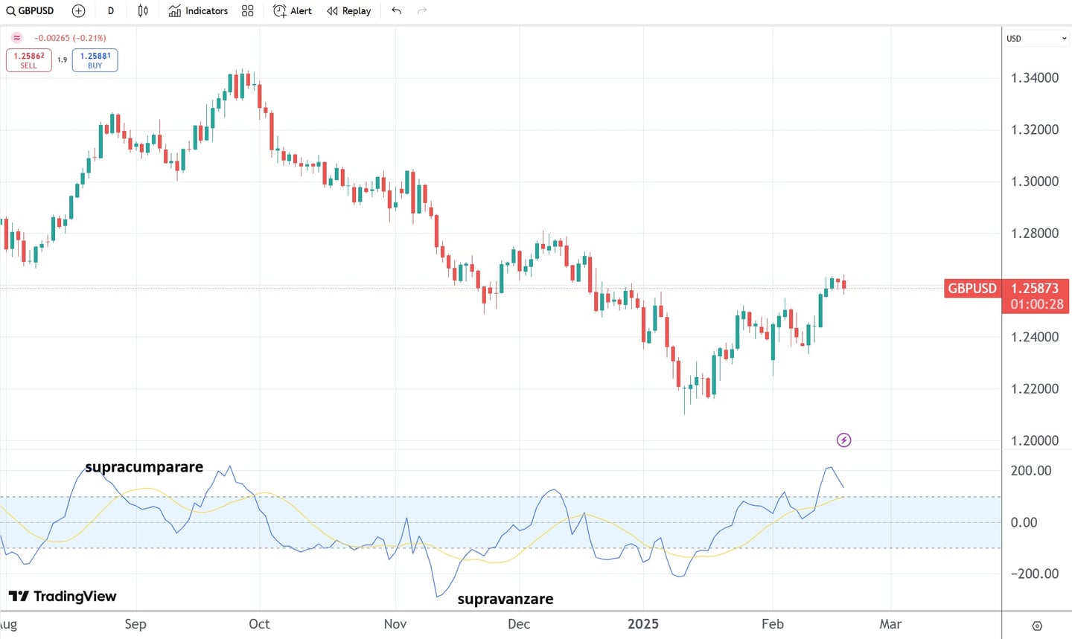The image size is (1072, 639).
Task: Click the compare or add symbol plus icon
Action: click(x=78, y=11)
